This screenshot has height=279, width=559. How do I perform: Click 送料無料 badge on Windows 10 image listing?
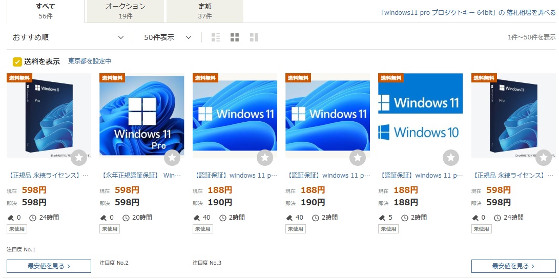tap(391, 78)
